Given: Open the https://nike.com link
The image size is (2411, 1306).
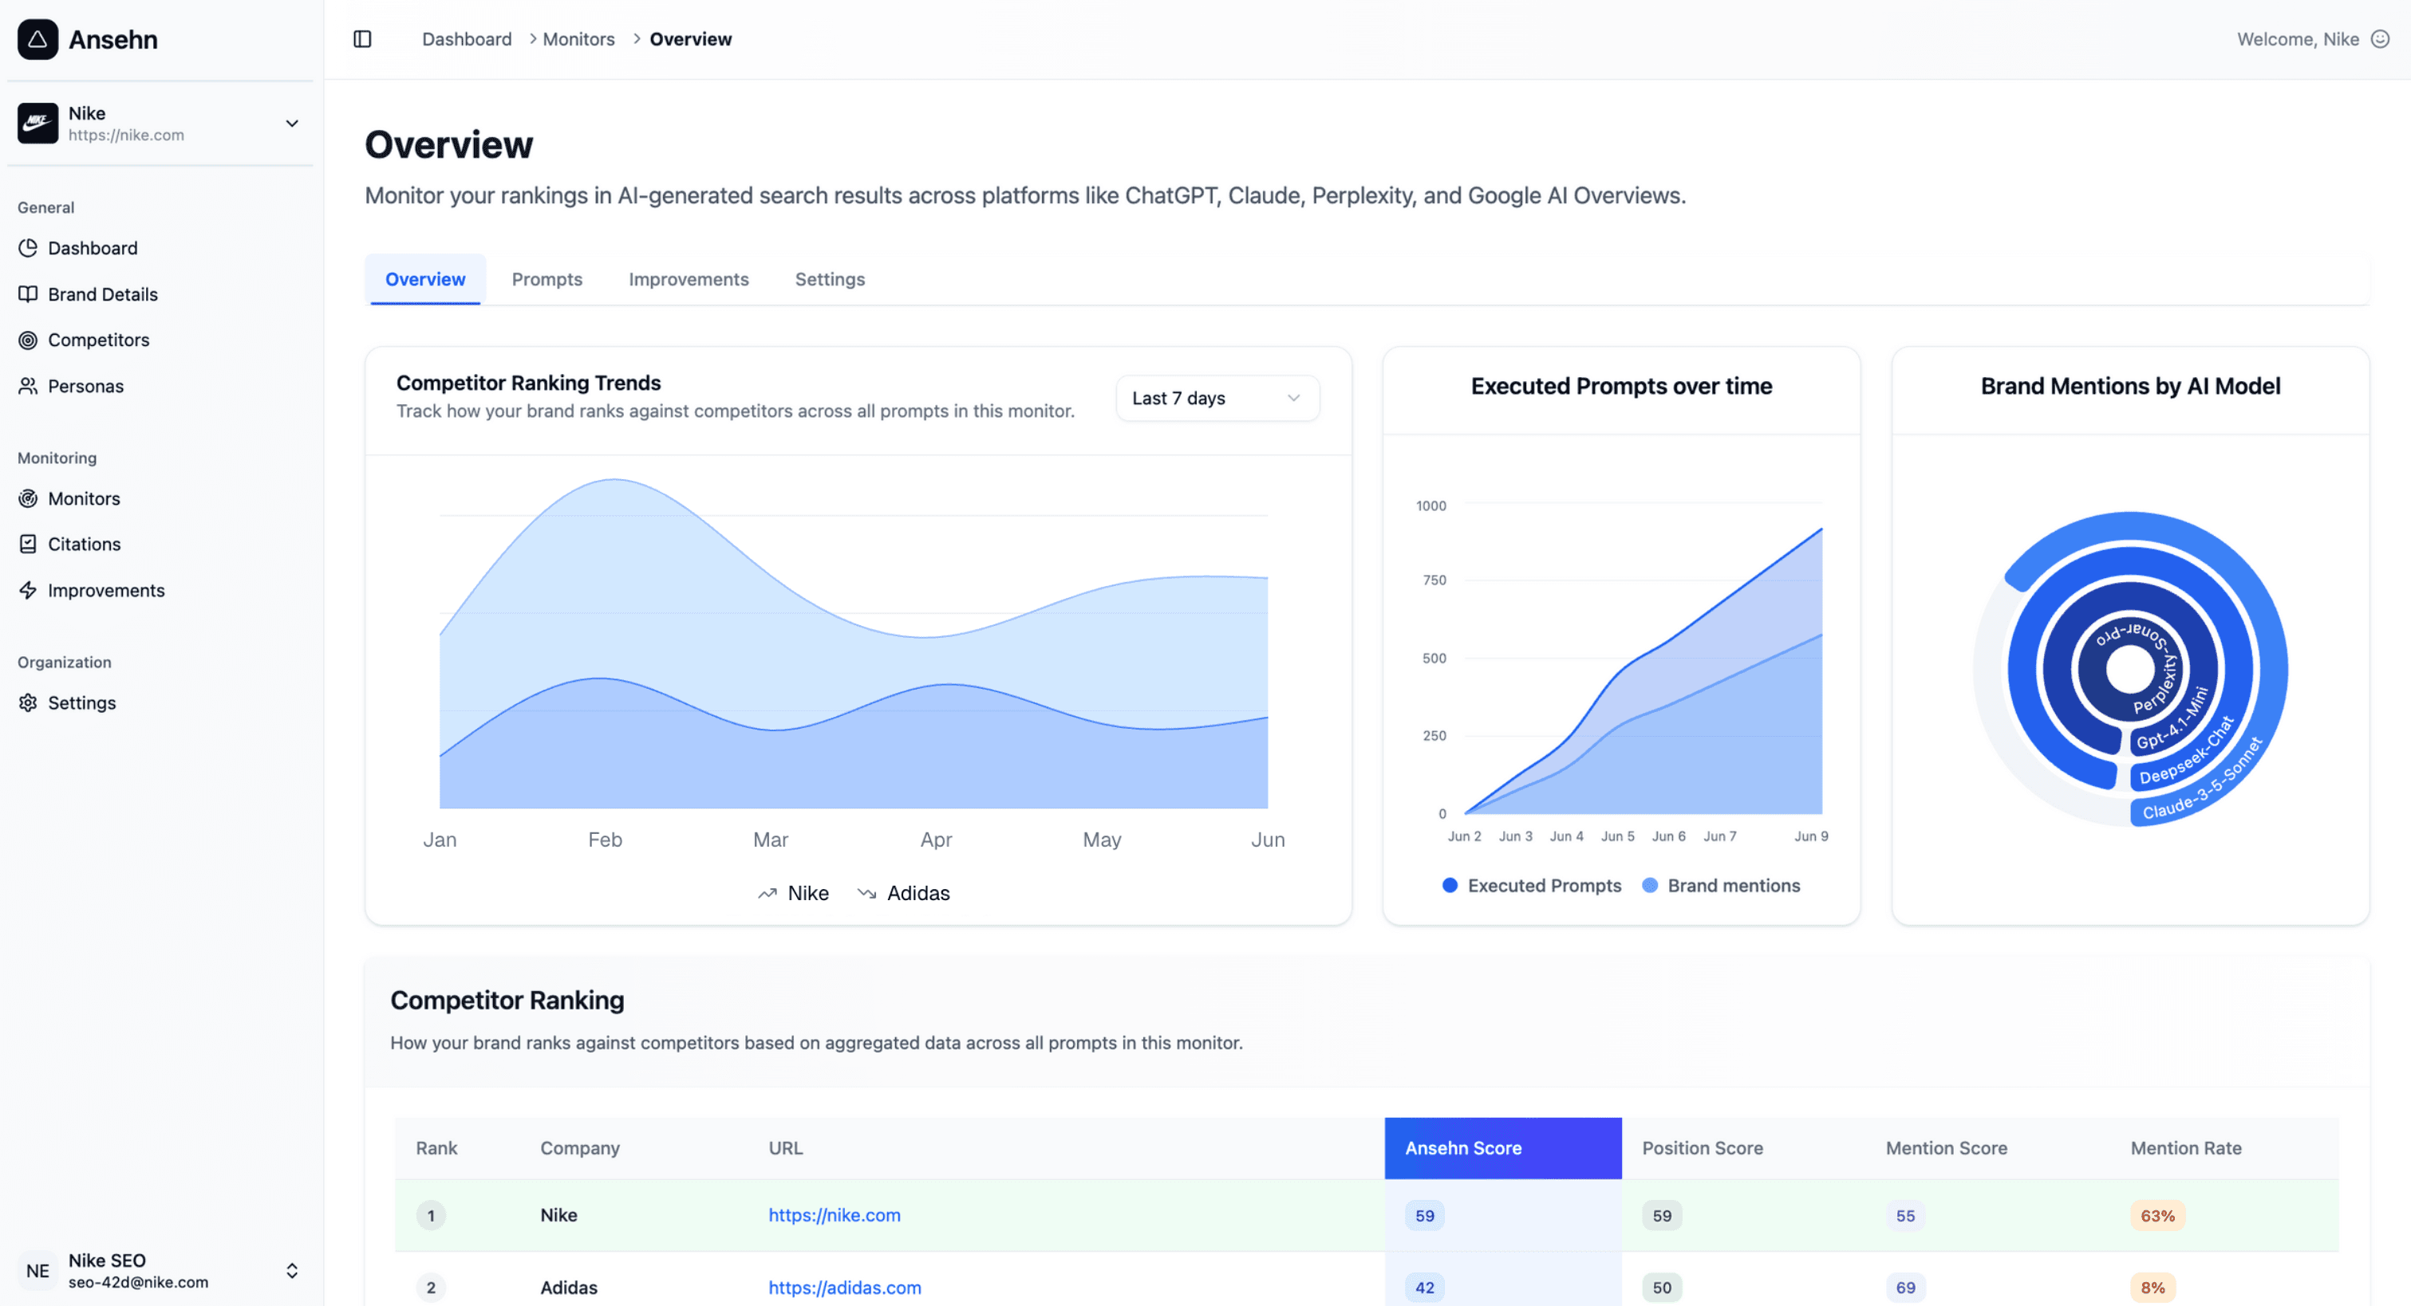Looking at the screenshot, I should [834, 1215].
